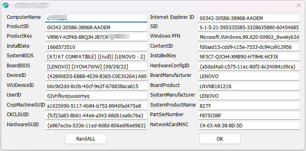Image resolution: width=306 pixels, height=151 pixels.
Task: Select the PartSerNumber field F875C0BF
Action: [248, 116]
